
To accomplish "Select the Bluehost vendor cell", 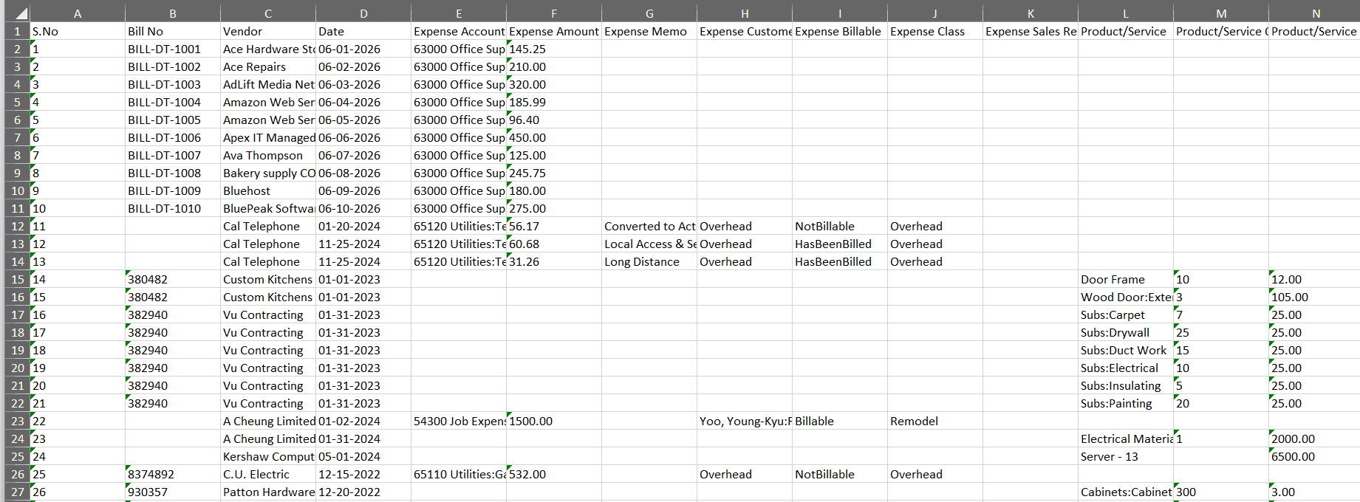I will 268,190.
